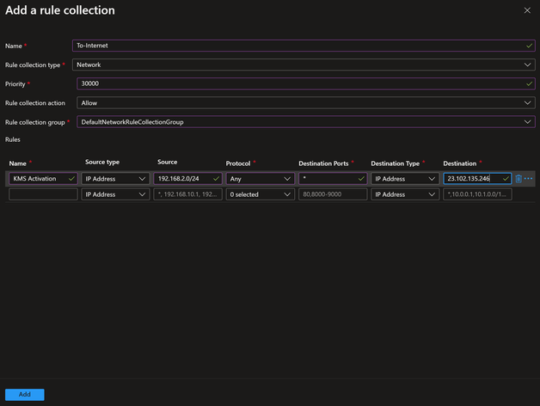Click the Rule collection group label

34,122
